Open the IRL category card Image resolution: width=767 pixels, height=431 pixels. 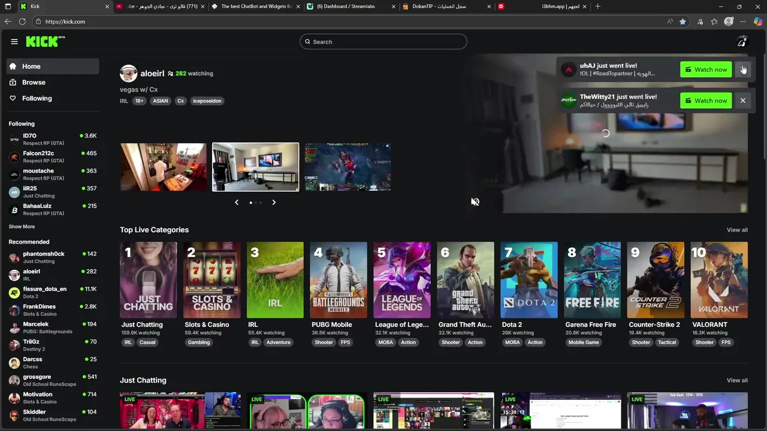(275, 280)
